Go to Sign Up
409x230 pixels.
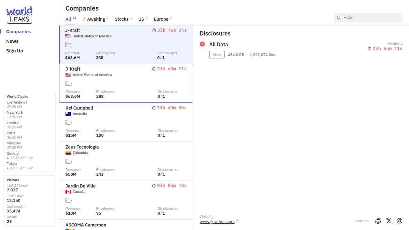(x=15, y=51)
